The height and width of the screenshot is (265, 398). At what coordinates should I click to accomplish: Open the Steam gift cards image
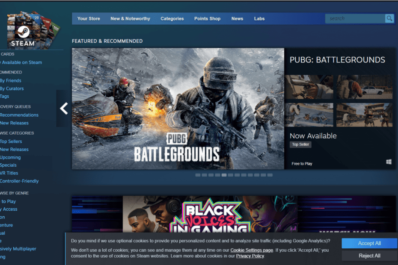point(33,30)
